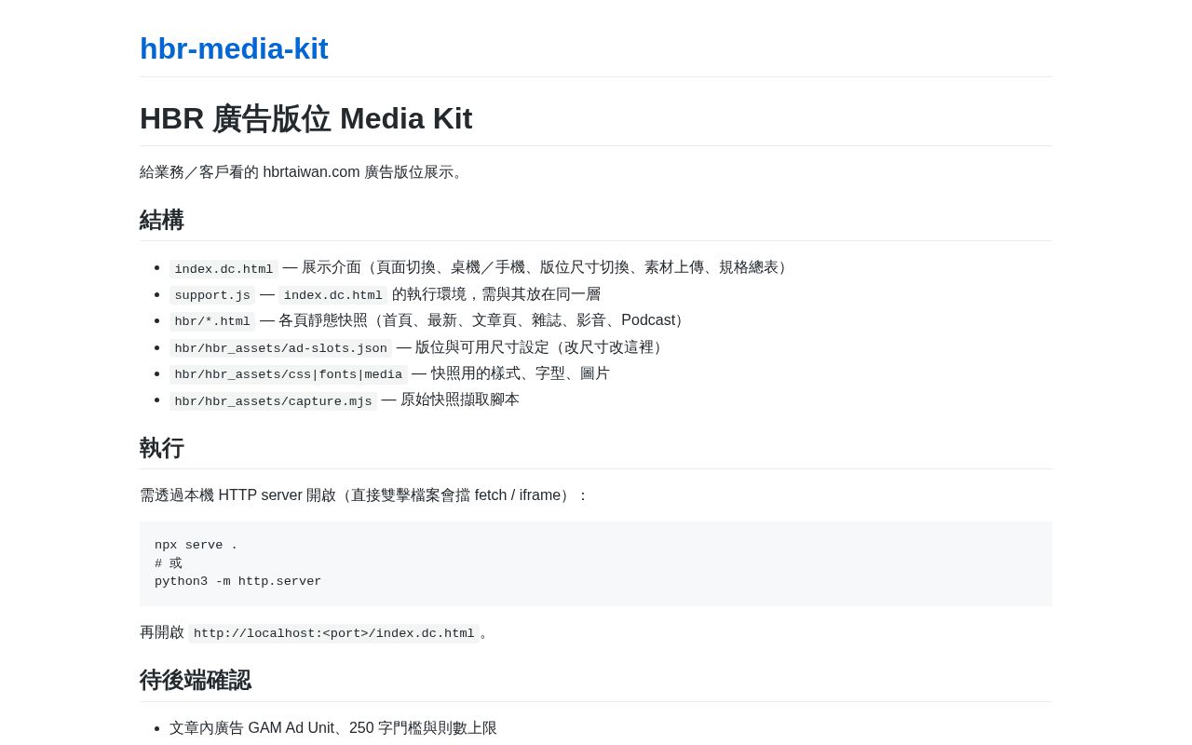Screen dimensions: 1192x745
Task: Click the 文章內廣告 GAM Ad Unit list item
Action: (x=333, y=728)
